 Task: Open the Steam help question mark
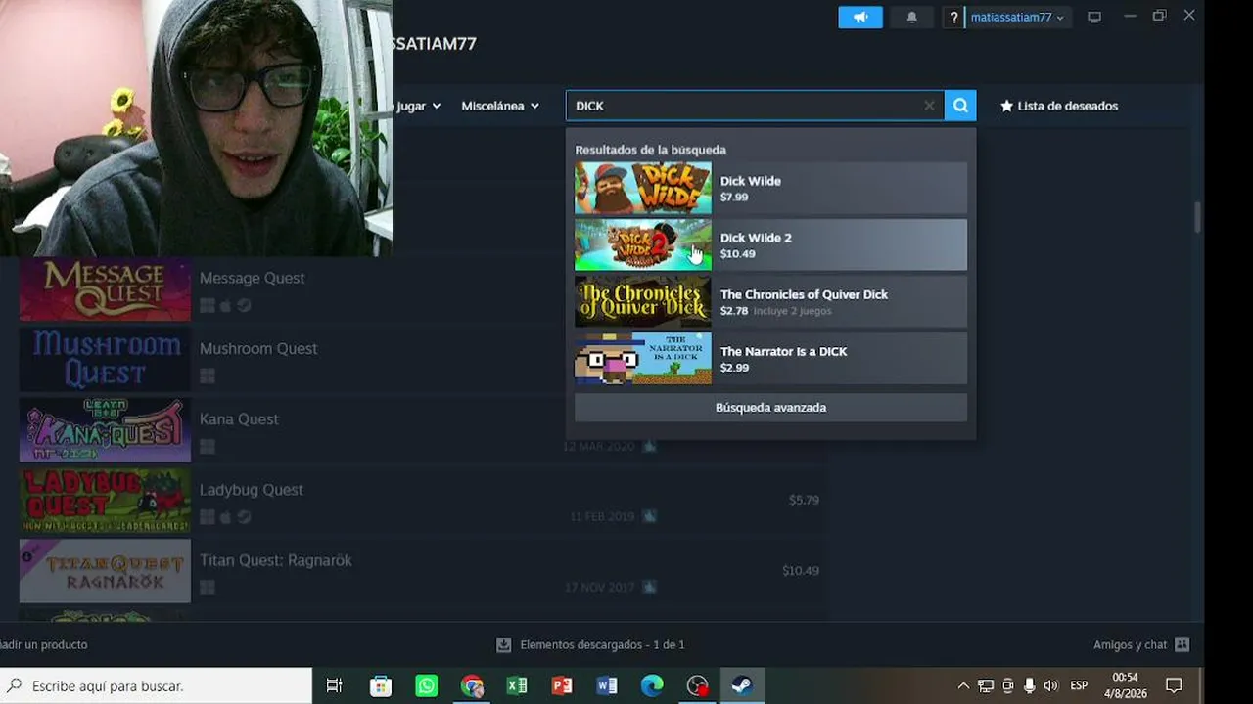click(954, 18)
